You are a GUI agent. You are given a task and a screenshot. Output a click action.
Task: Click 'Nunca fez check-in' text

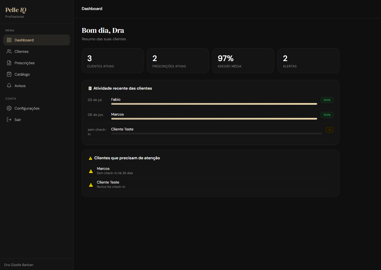click(111, 187)
